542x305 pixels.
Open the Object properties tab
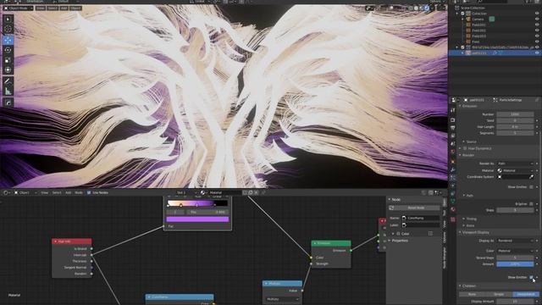[x=453, y=162]
